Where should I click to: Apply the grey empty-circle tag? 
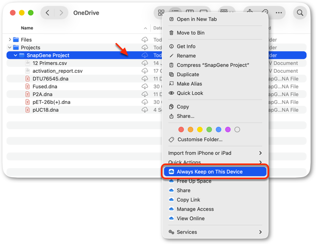(x=237, y=130)
